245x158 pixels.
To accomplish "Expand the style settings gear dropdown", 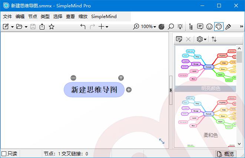I will pyautogui.click(x=202, y=39).
